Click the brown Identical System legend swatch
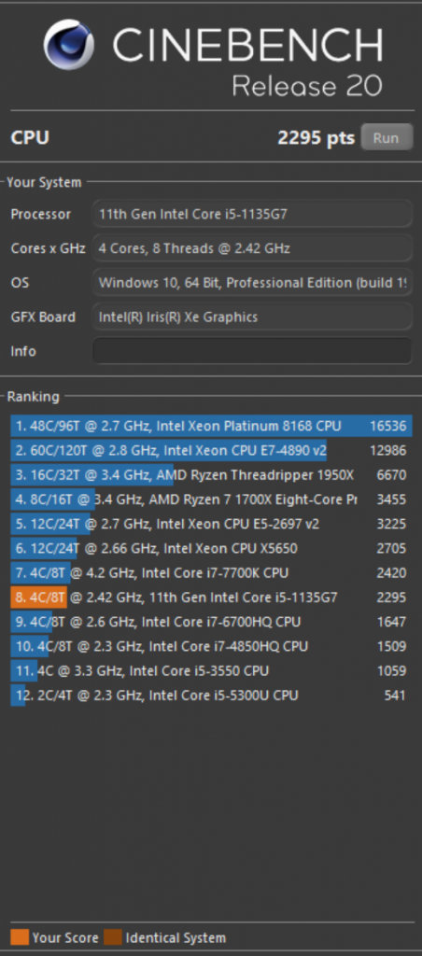The height and width of the screenshot is (956, 422). 113,937
